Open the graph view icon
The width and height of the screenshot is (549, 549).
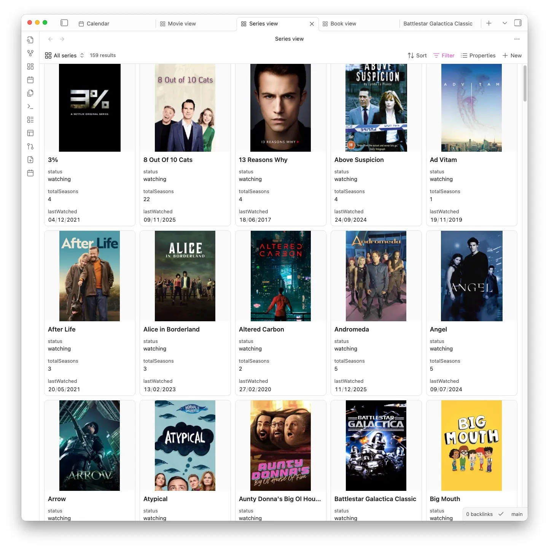[x=30, y=53]
